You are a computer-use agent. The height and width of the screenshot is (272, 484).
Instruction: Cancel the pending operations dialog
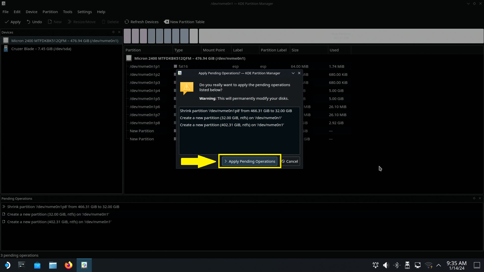(x=290, y=161)
